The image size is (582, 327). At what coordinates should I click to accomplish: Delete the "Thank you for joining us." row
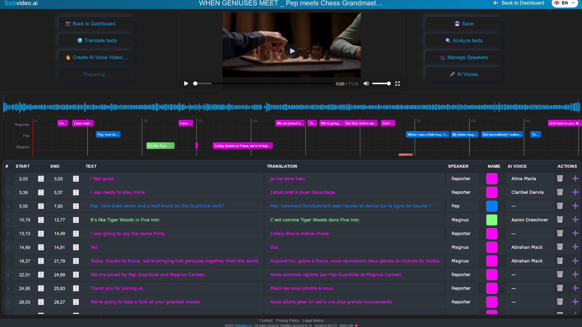click(560, 288)
